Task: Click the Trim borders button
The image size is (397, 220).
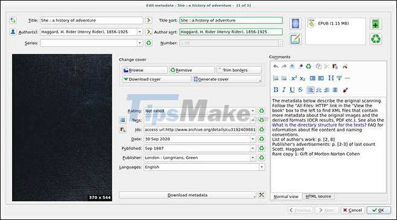Action: (239, 70)
